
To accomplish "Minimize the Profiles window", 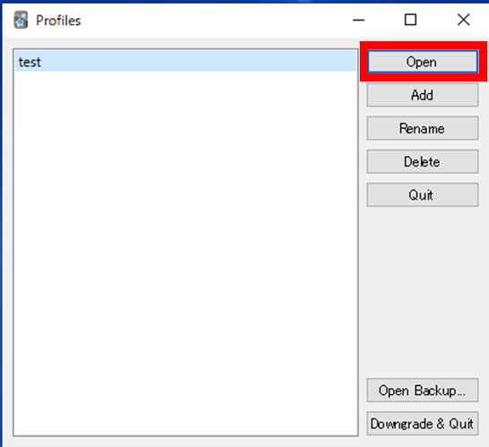I will [358, 21].
